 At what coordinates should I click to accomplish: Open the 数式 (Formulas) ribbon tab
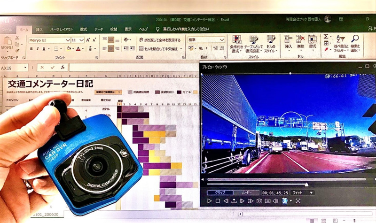pyautogui.click(x=84, y=29)
